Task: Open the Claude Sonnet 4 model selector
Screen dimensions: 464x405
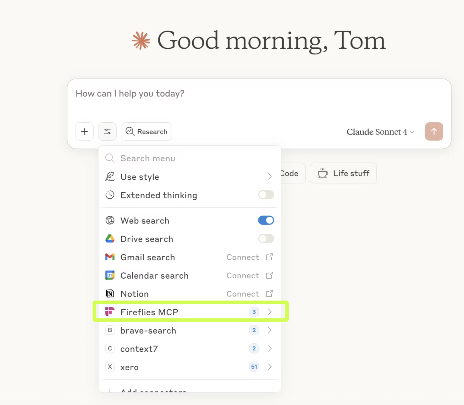Action: tap(380, 132)
